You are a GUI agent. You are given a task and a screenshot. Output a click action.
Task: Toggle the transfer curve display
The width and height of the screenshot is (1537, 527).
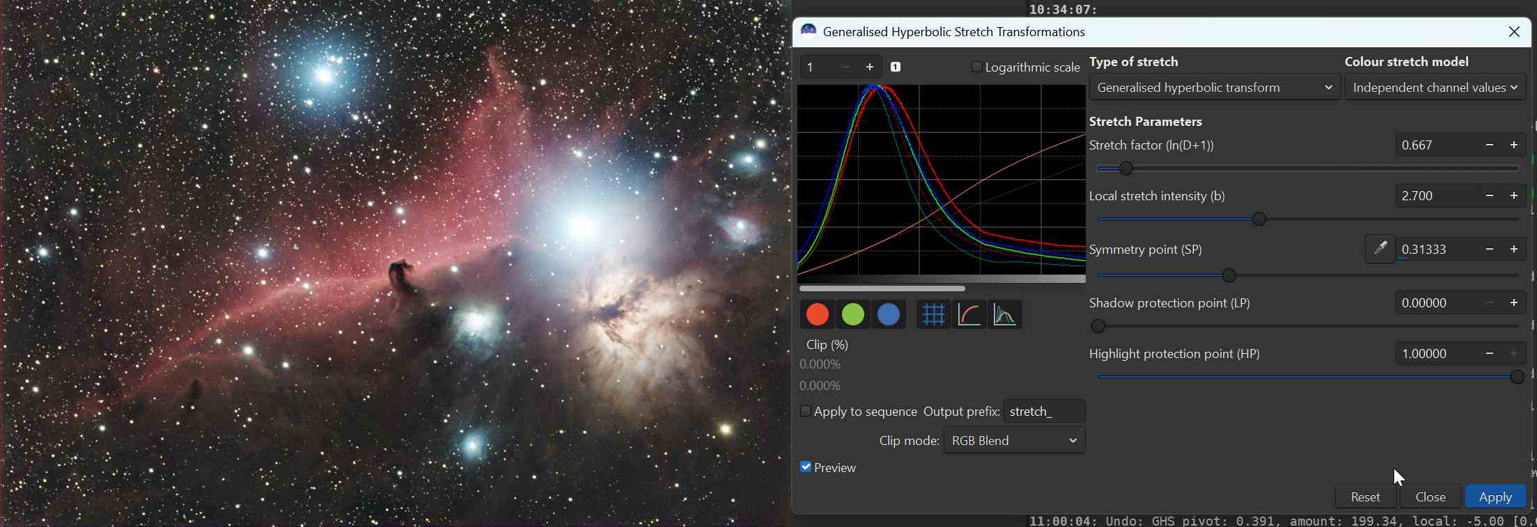coord(969,315)
